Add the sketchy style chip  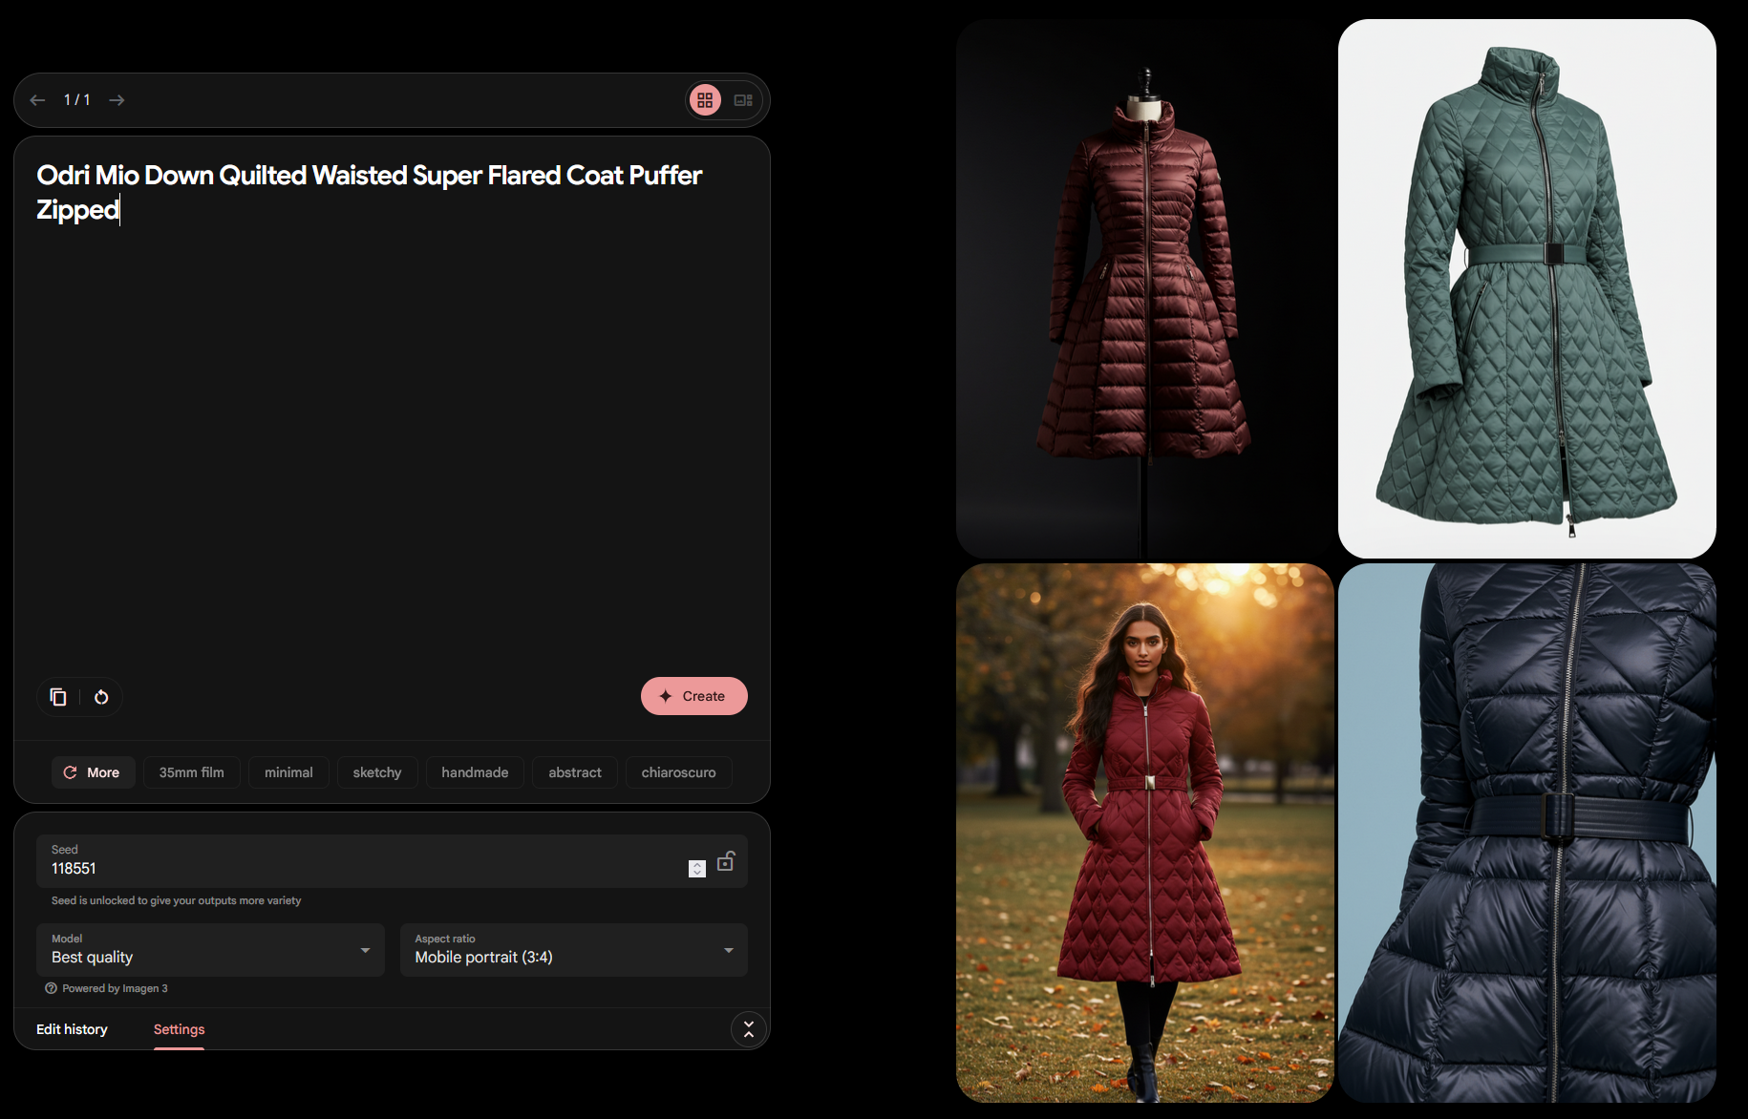[377, 772]
